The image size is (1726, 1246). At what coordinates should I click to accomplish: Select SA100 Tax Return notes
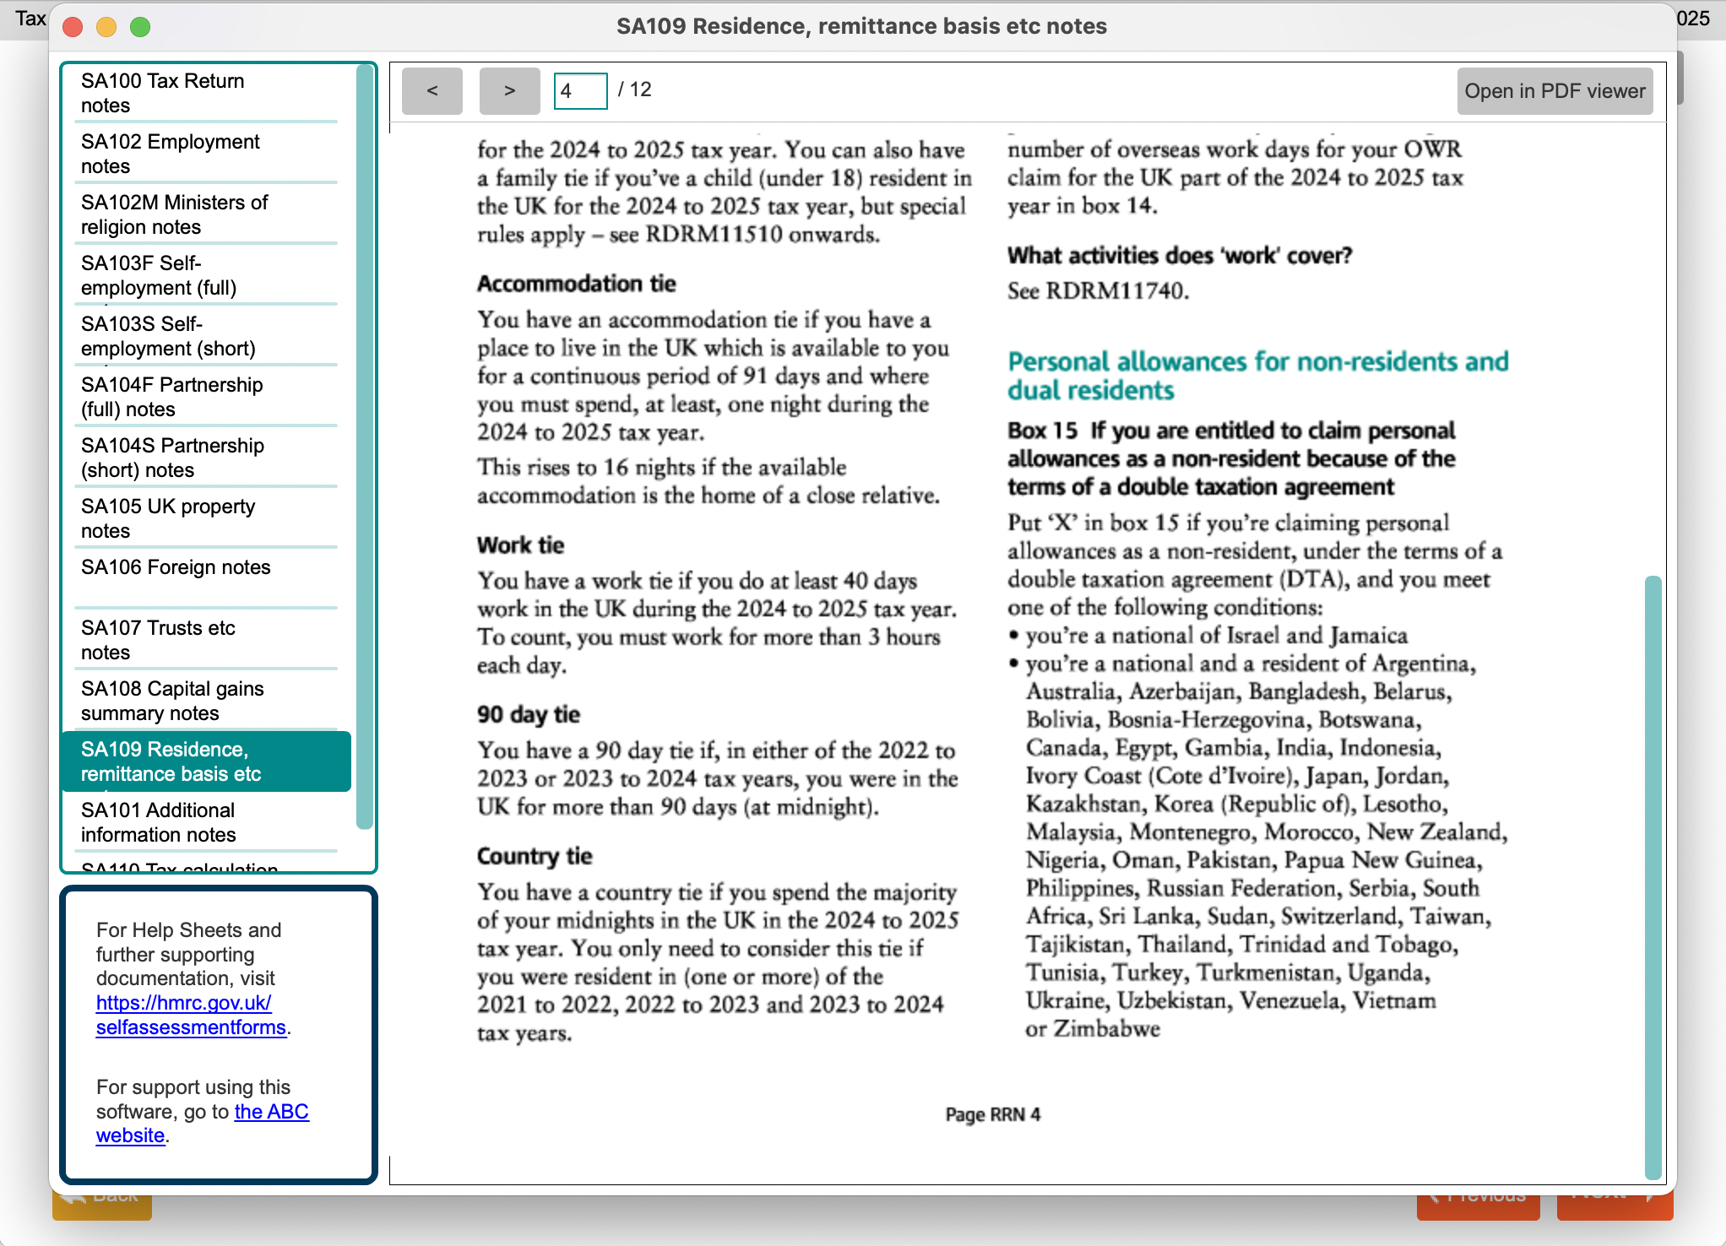pyautogui.click(x=208, y=93)
